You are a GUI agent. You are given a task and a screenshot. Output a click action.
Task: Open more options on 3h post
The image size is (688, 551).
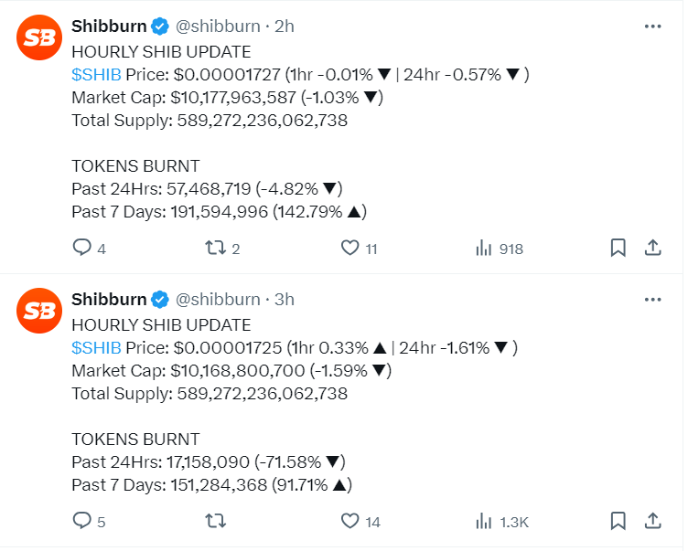[652, 300]
